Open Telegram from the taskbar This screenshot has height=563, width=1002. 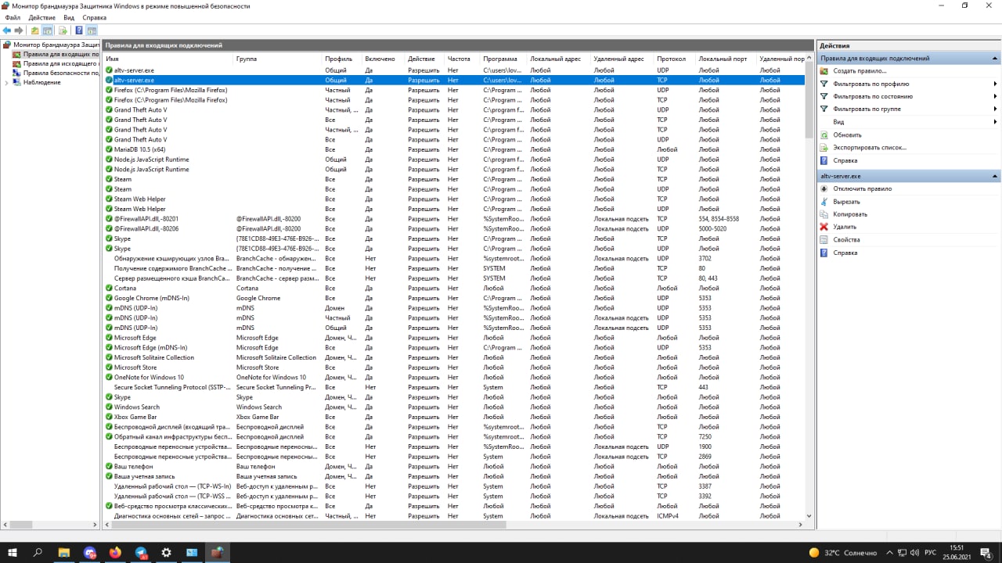pyautogui.click(x=141, y=552)
